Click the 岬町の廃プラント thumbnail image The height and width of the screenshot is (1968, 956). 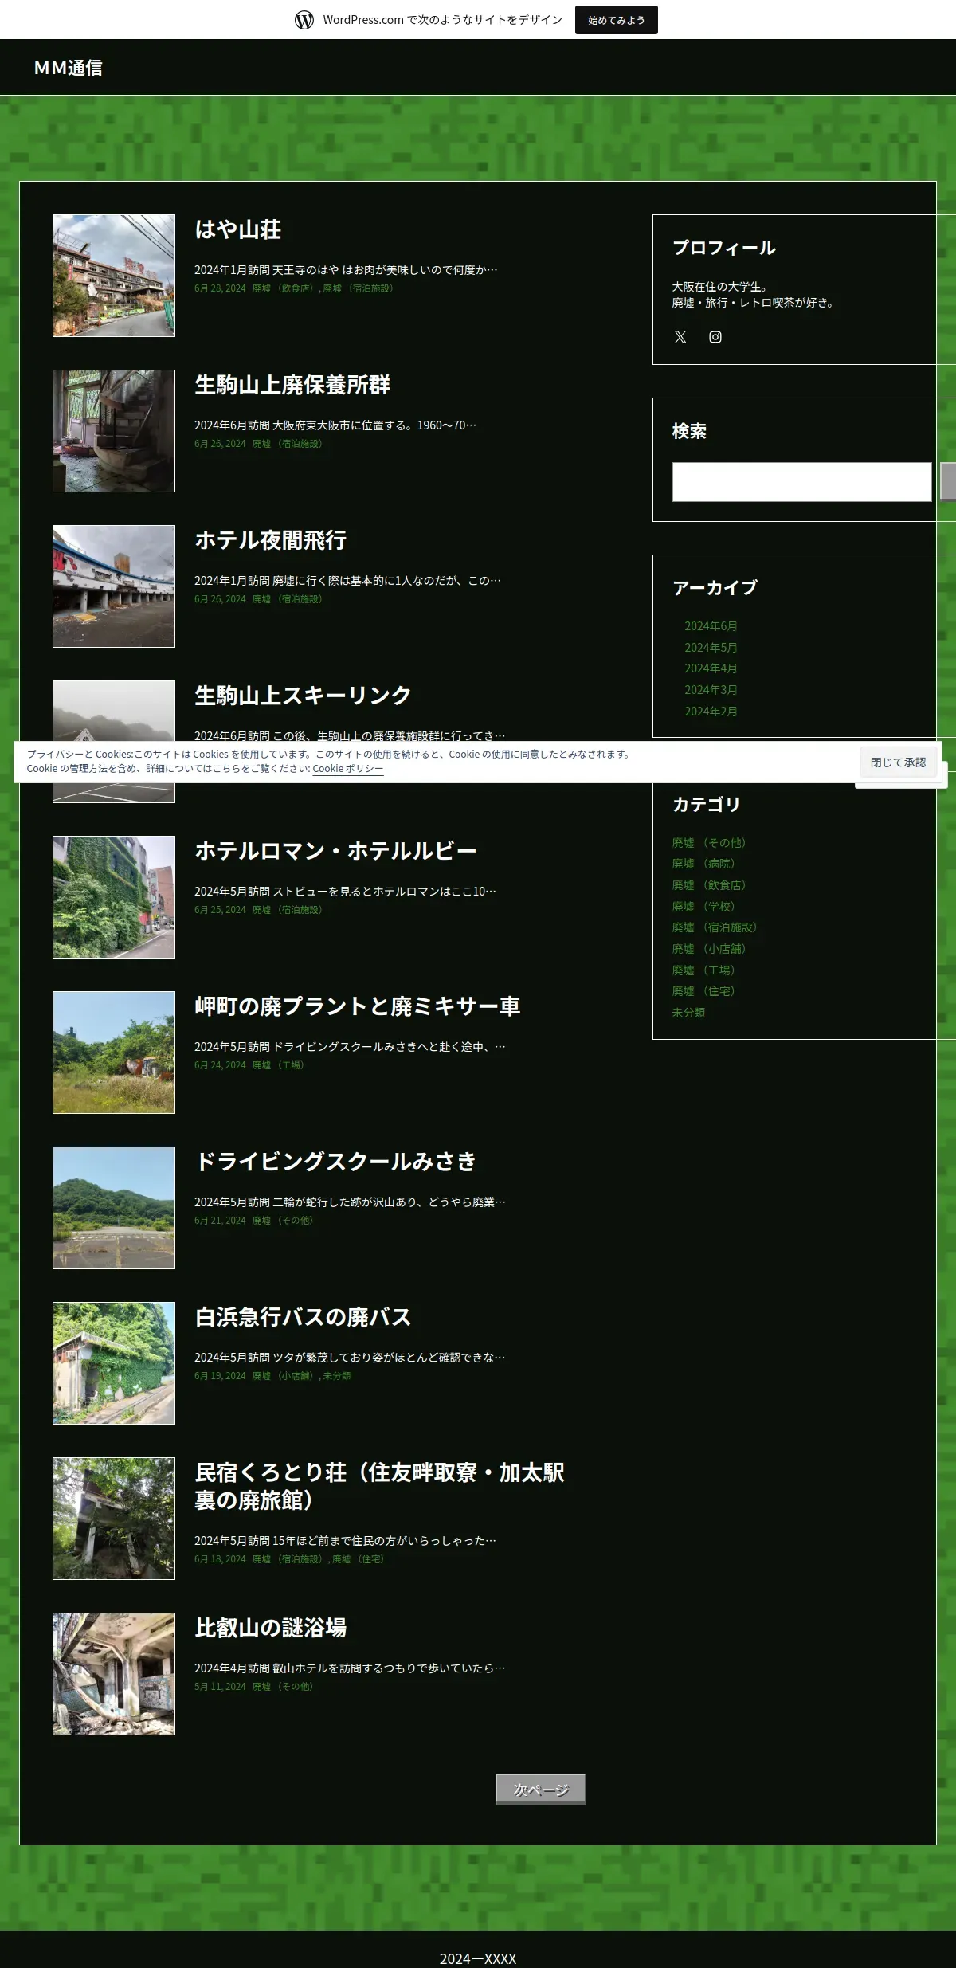(114, 1053)
